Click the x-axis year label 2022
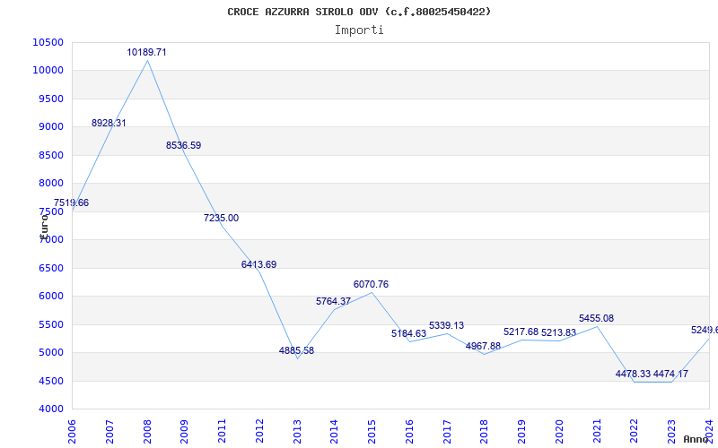The image size is (718, 448). [x=635, y=431]
